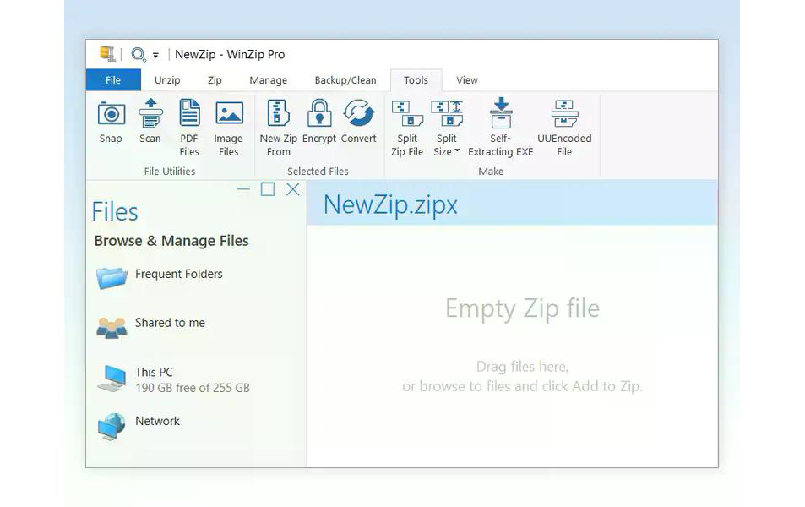Screen dimensions: 805x507
Task: Switch to the Unzip tab
Action: click(x=166, y=79)
